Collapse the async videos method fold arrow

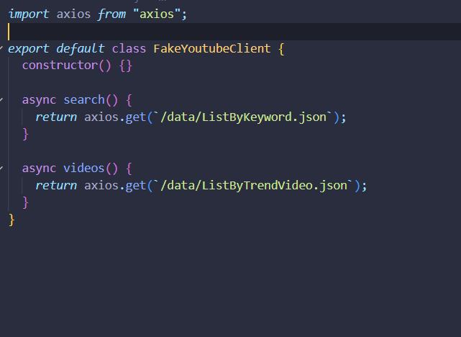coord(1,168)
